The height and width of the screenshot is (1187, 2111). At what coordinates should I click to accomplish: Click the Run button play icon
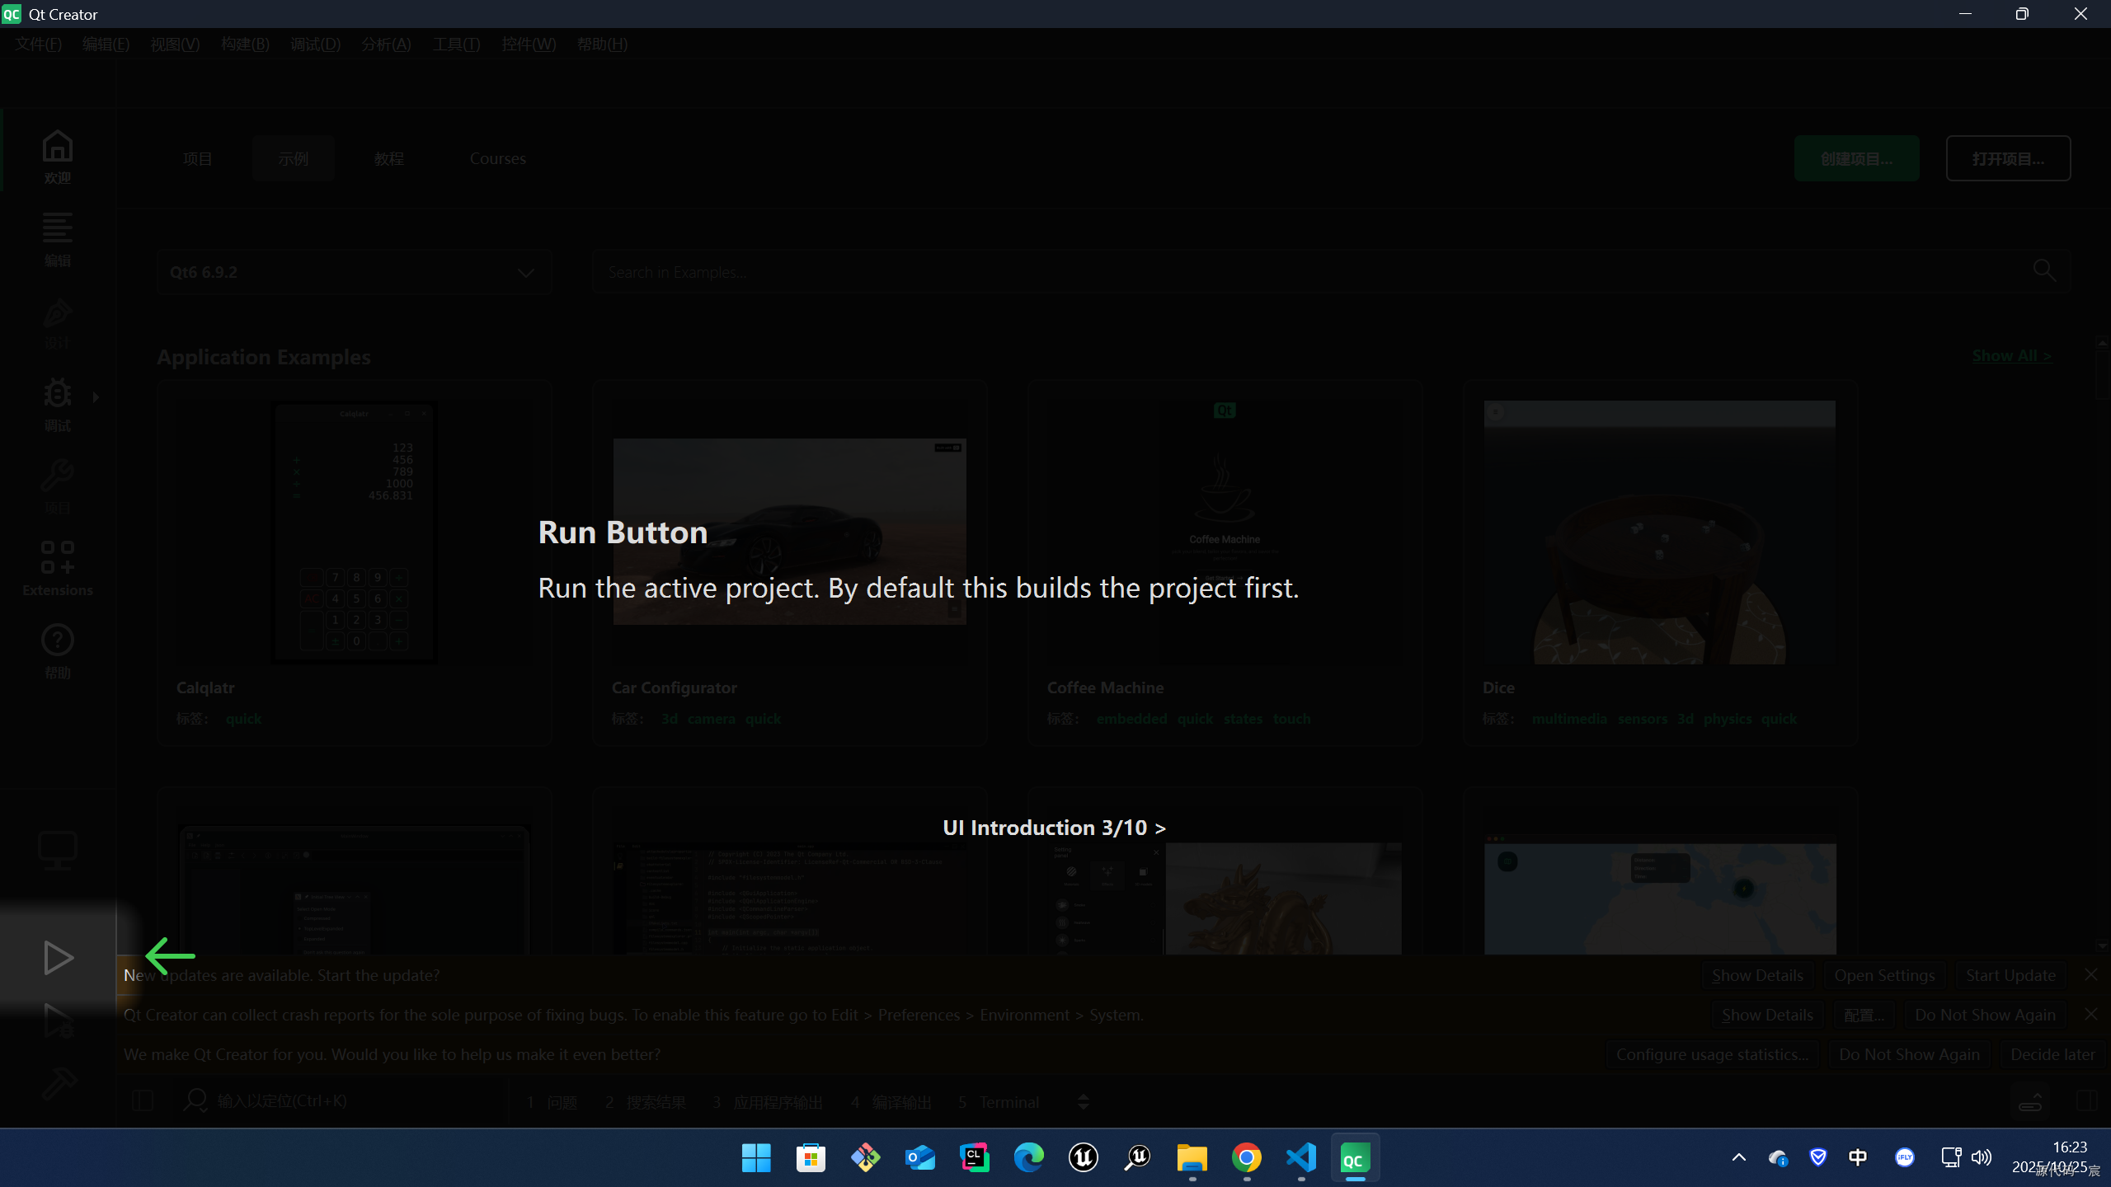point(58,958)
